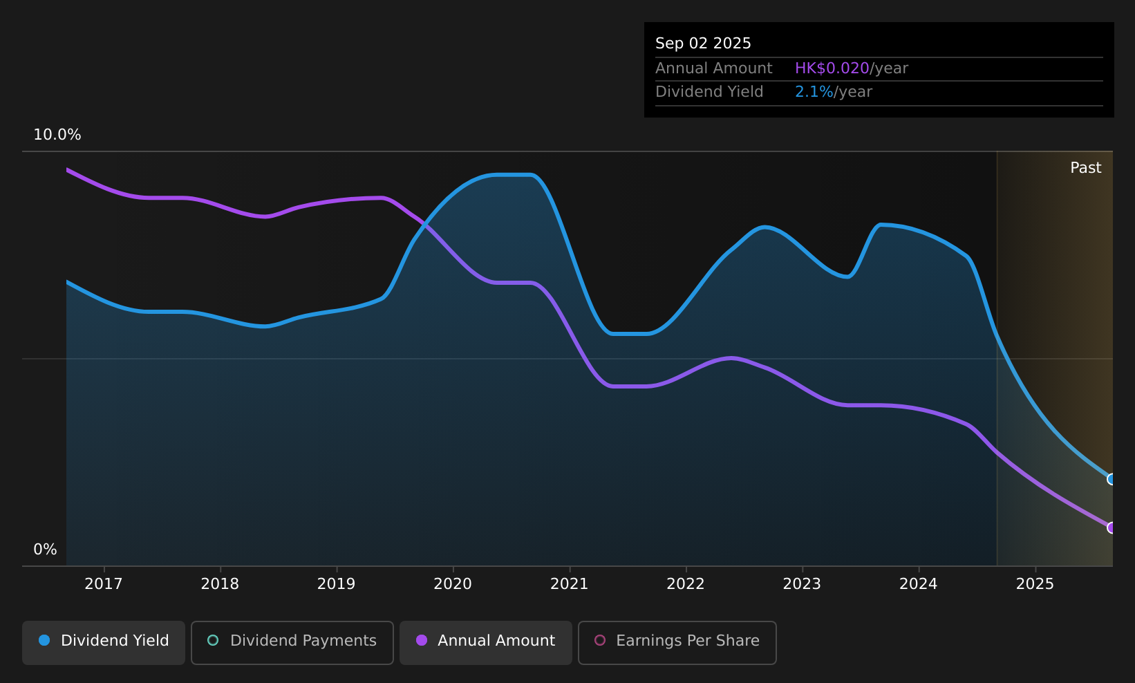1135x683 pixels.
Task: Enable the Dividend Payments legend series
Action: pyautogui.click(x=292, y=642)
